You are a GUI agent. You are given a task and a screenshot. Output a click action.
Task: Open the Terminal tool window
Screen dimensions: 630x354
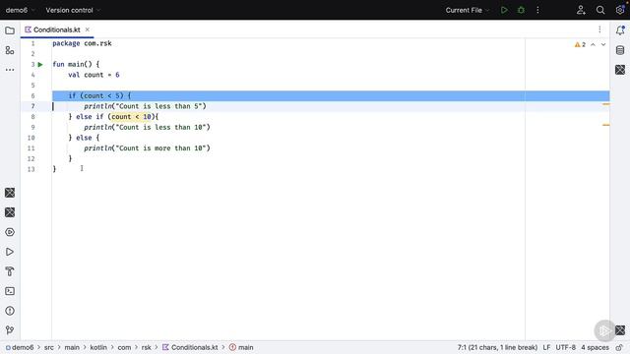tap(10, 291)
